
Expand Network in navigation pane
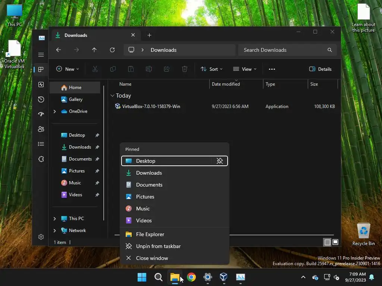pyautogui.click(x=54, y=231)
